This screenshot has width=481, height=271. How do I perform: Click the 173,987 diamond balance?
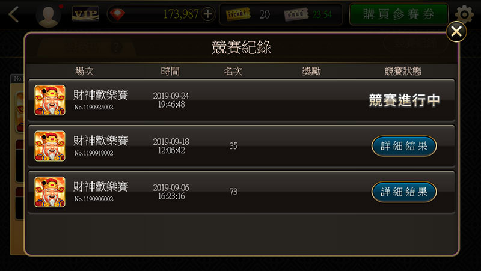181,14
